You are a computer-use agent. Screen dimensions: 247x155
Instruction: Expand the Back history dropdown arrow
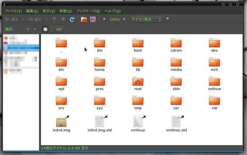point(23,19)
